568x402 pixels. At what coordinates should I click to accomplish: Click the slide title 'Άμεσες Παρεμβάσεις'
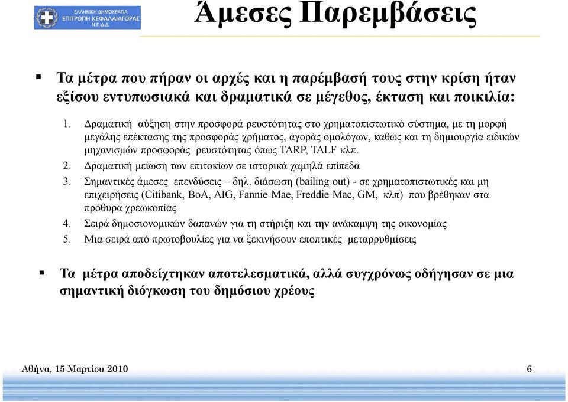(335, 14)
